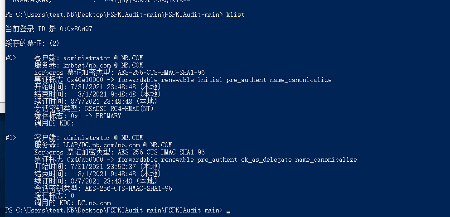Click the ok_as_delegate flag text

click(x=266, y=159)
